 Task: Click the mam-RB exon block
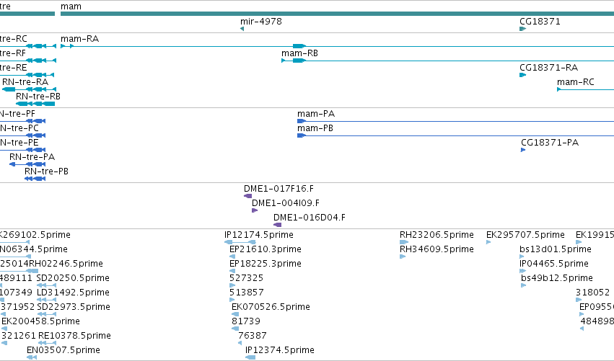tap(299, 61)
